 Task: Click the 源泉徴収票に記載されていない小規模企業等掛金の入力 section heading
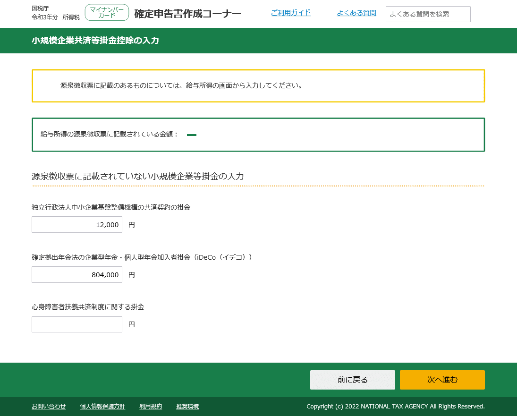[137, 176]
